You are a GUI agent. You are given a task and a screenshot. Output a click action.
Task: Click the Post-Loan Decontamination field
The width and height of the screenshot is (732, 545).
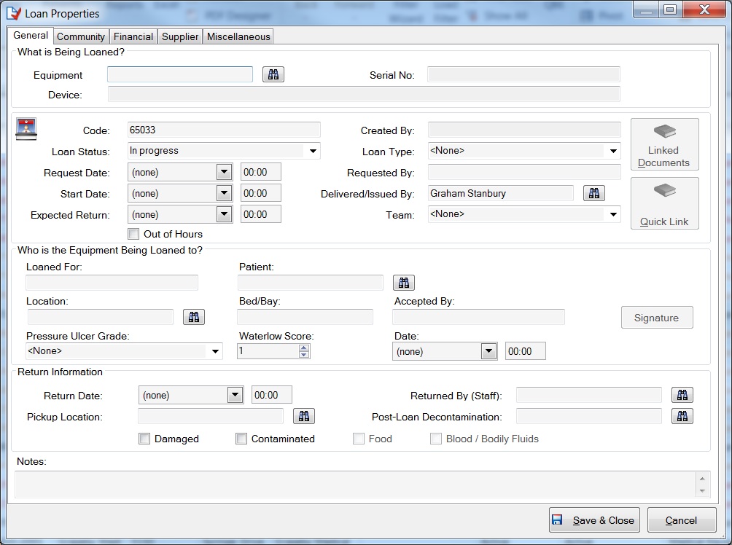coord(589,416)
